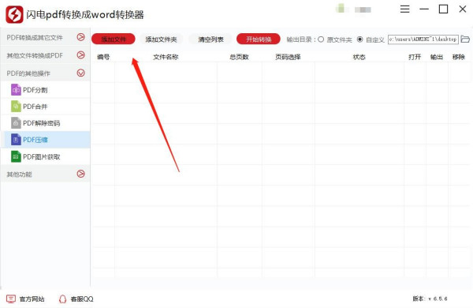The image size is (473, 308).
Task: Open PDF图片获取 image extraction
Action: pos(45,156)
